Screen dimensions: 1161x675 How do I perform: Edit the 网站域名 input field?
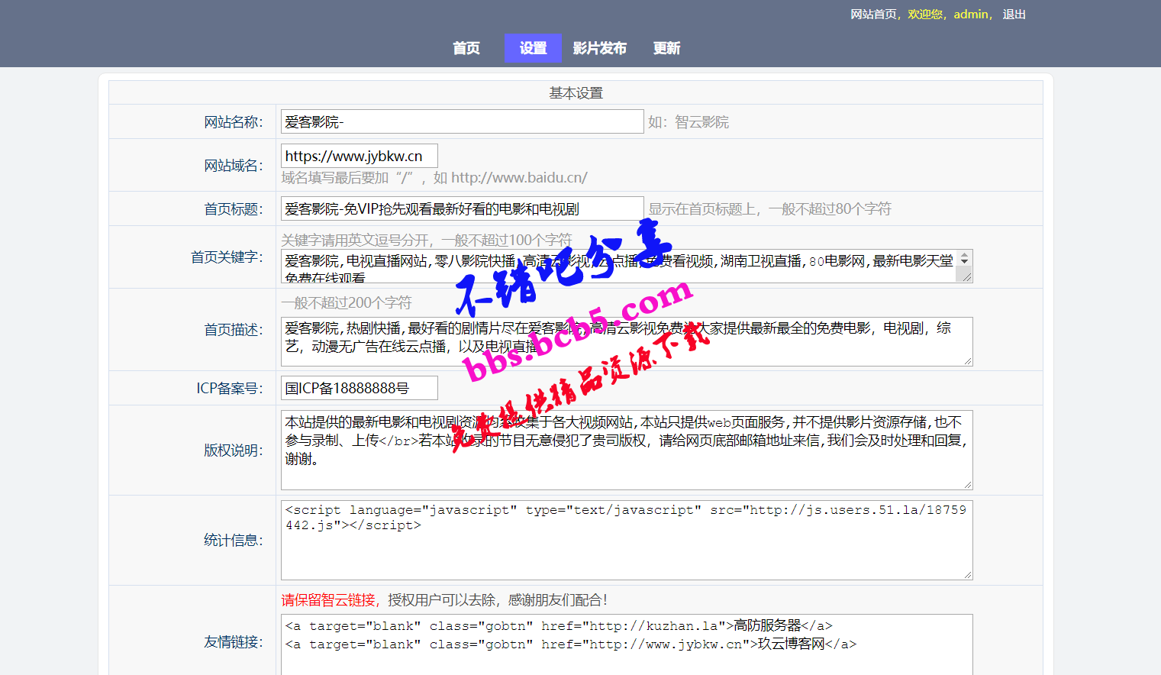[360, 156]
